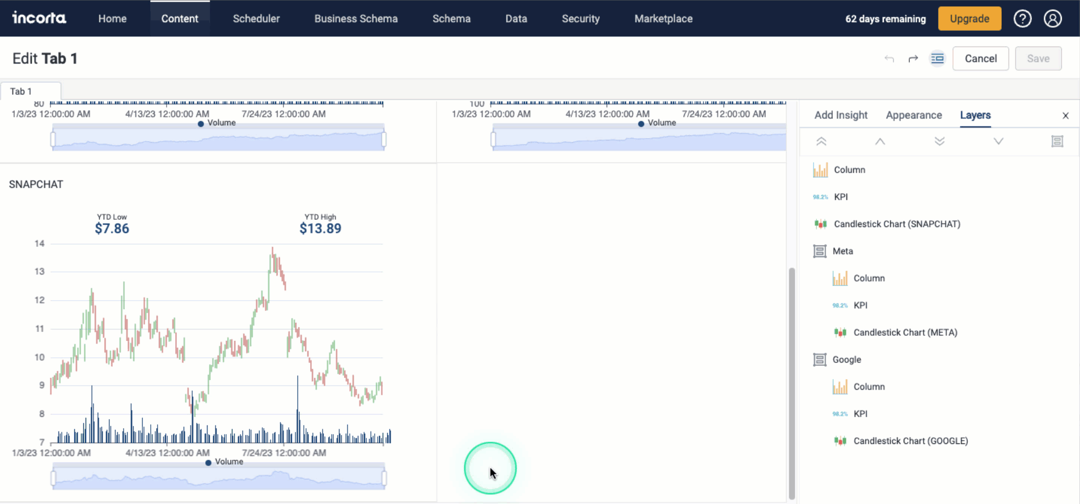Click the Google group icon
The height and width of the screenshot is (504, 1080).
(820, 360)
